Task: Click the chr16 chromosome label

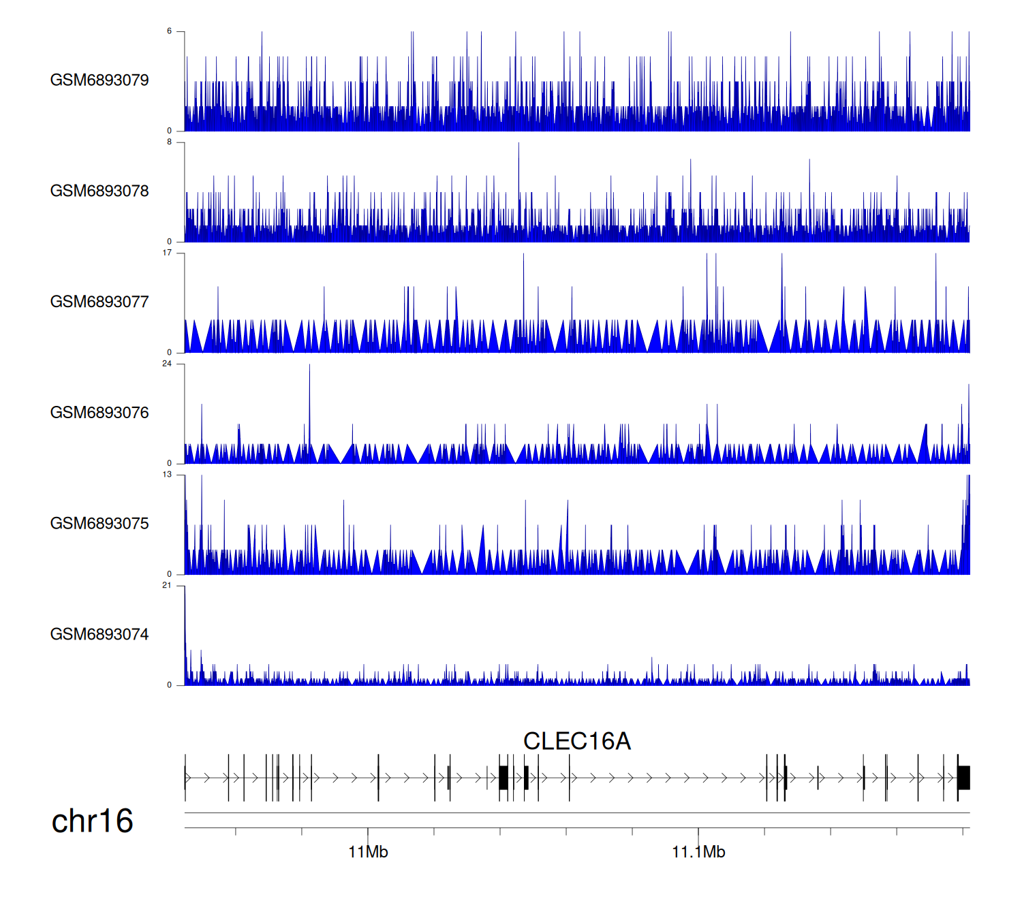Action: [x=92, y=821]
